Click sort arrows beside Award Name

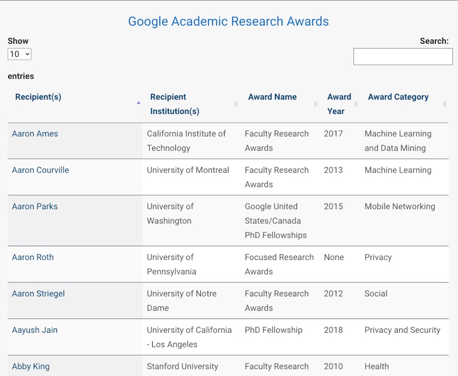[315, 104]
